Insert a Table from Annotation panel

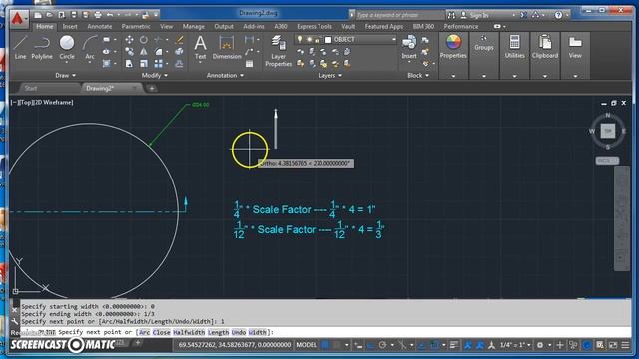(249, 64)
